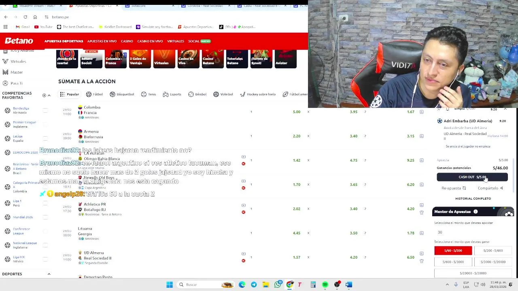Viewport: 518px width, 291px height.
Task: Open the Virtuales top menu
Action: [x=175, y=41]
